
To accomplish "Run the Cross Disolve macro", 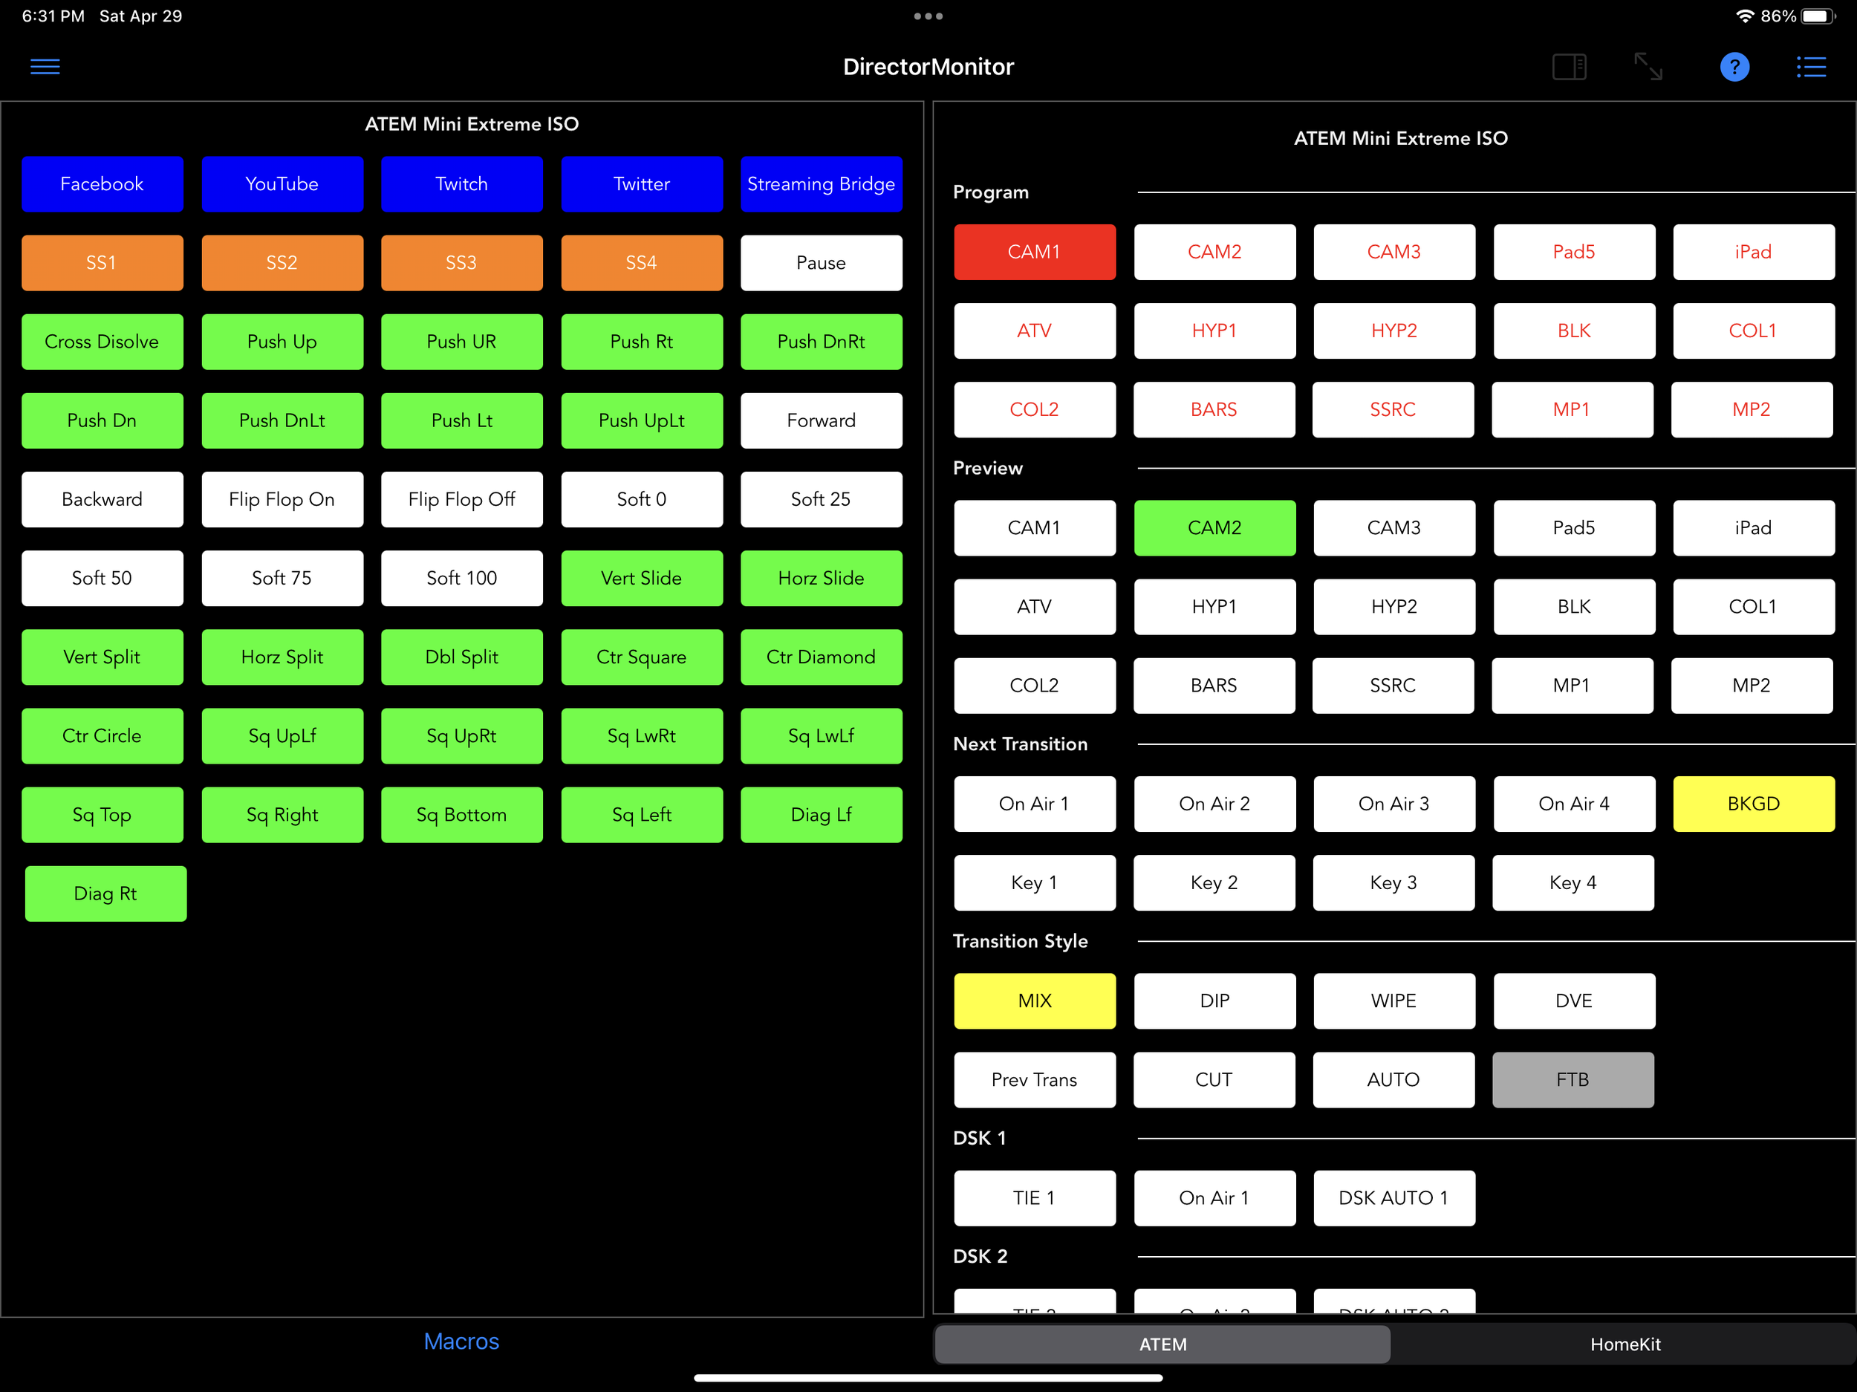I will (x=102, y=342).
